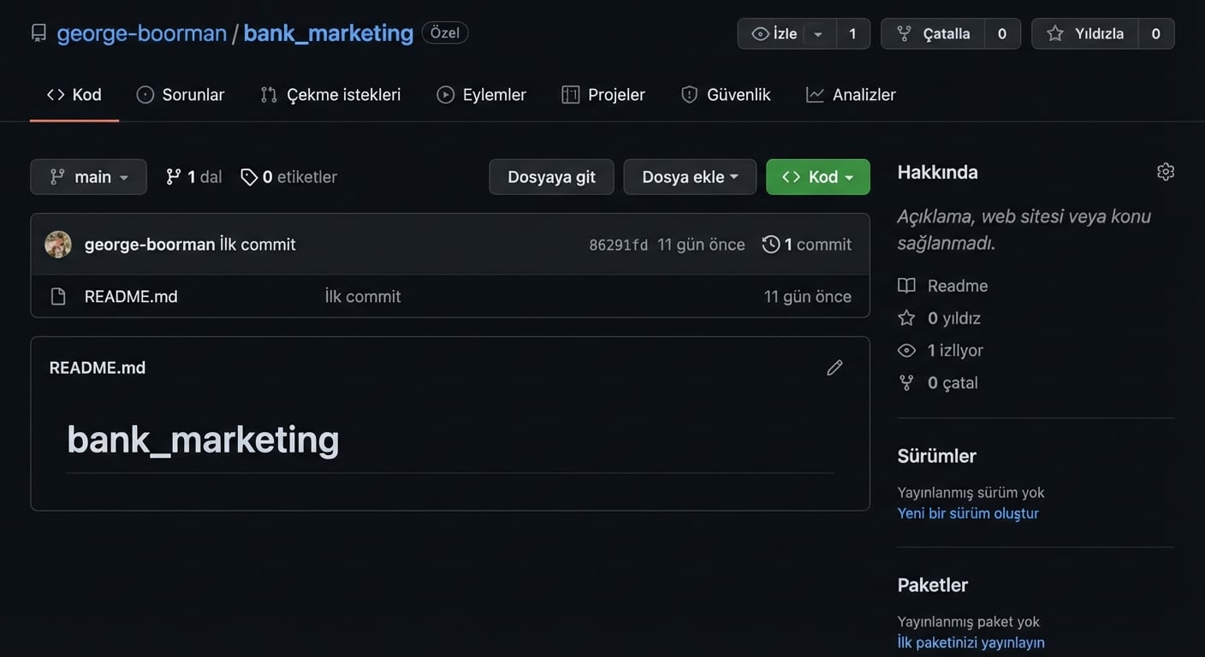Open the Analizler tab
This screenshot has height=657, width=1205.
851,94
